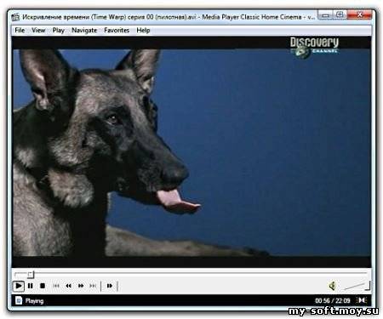383x319 pixels.
Task: Open the Help menu
Action: tap(143, 31)
